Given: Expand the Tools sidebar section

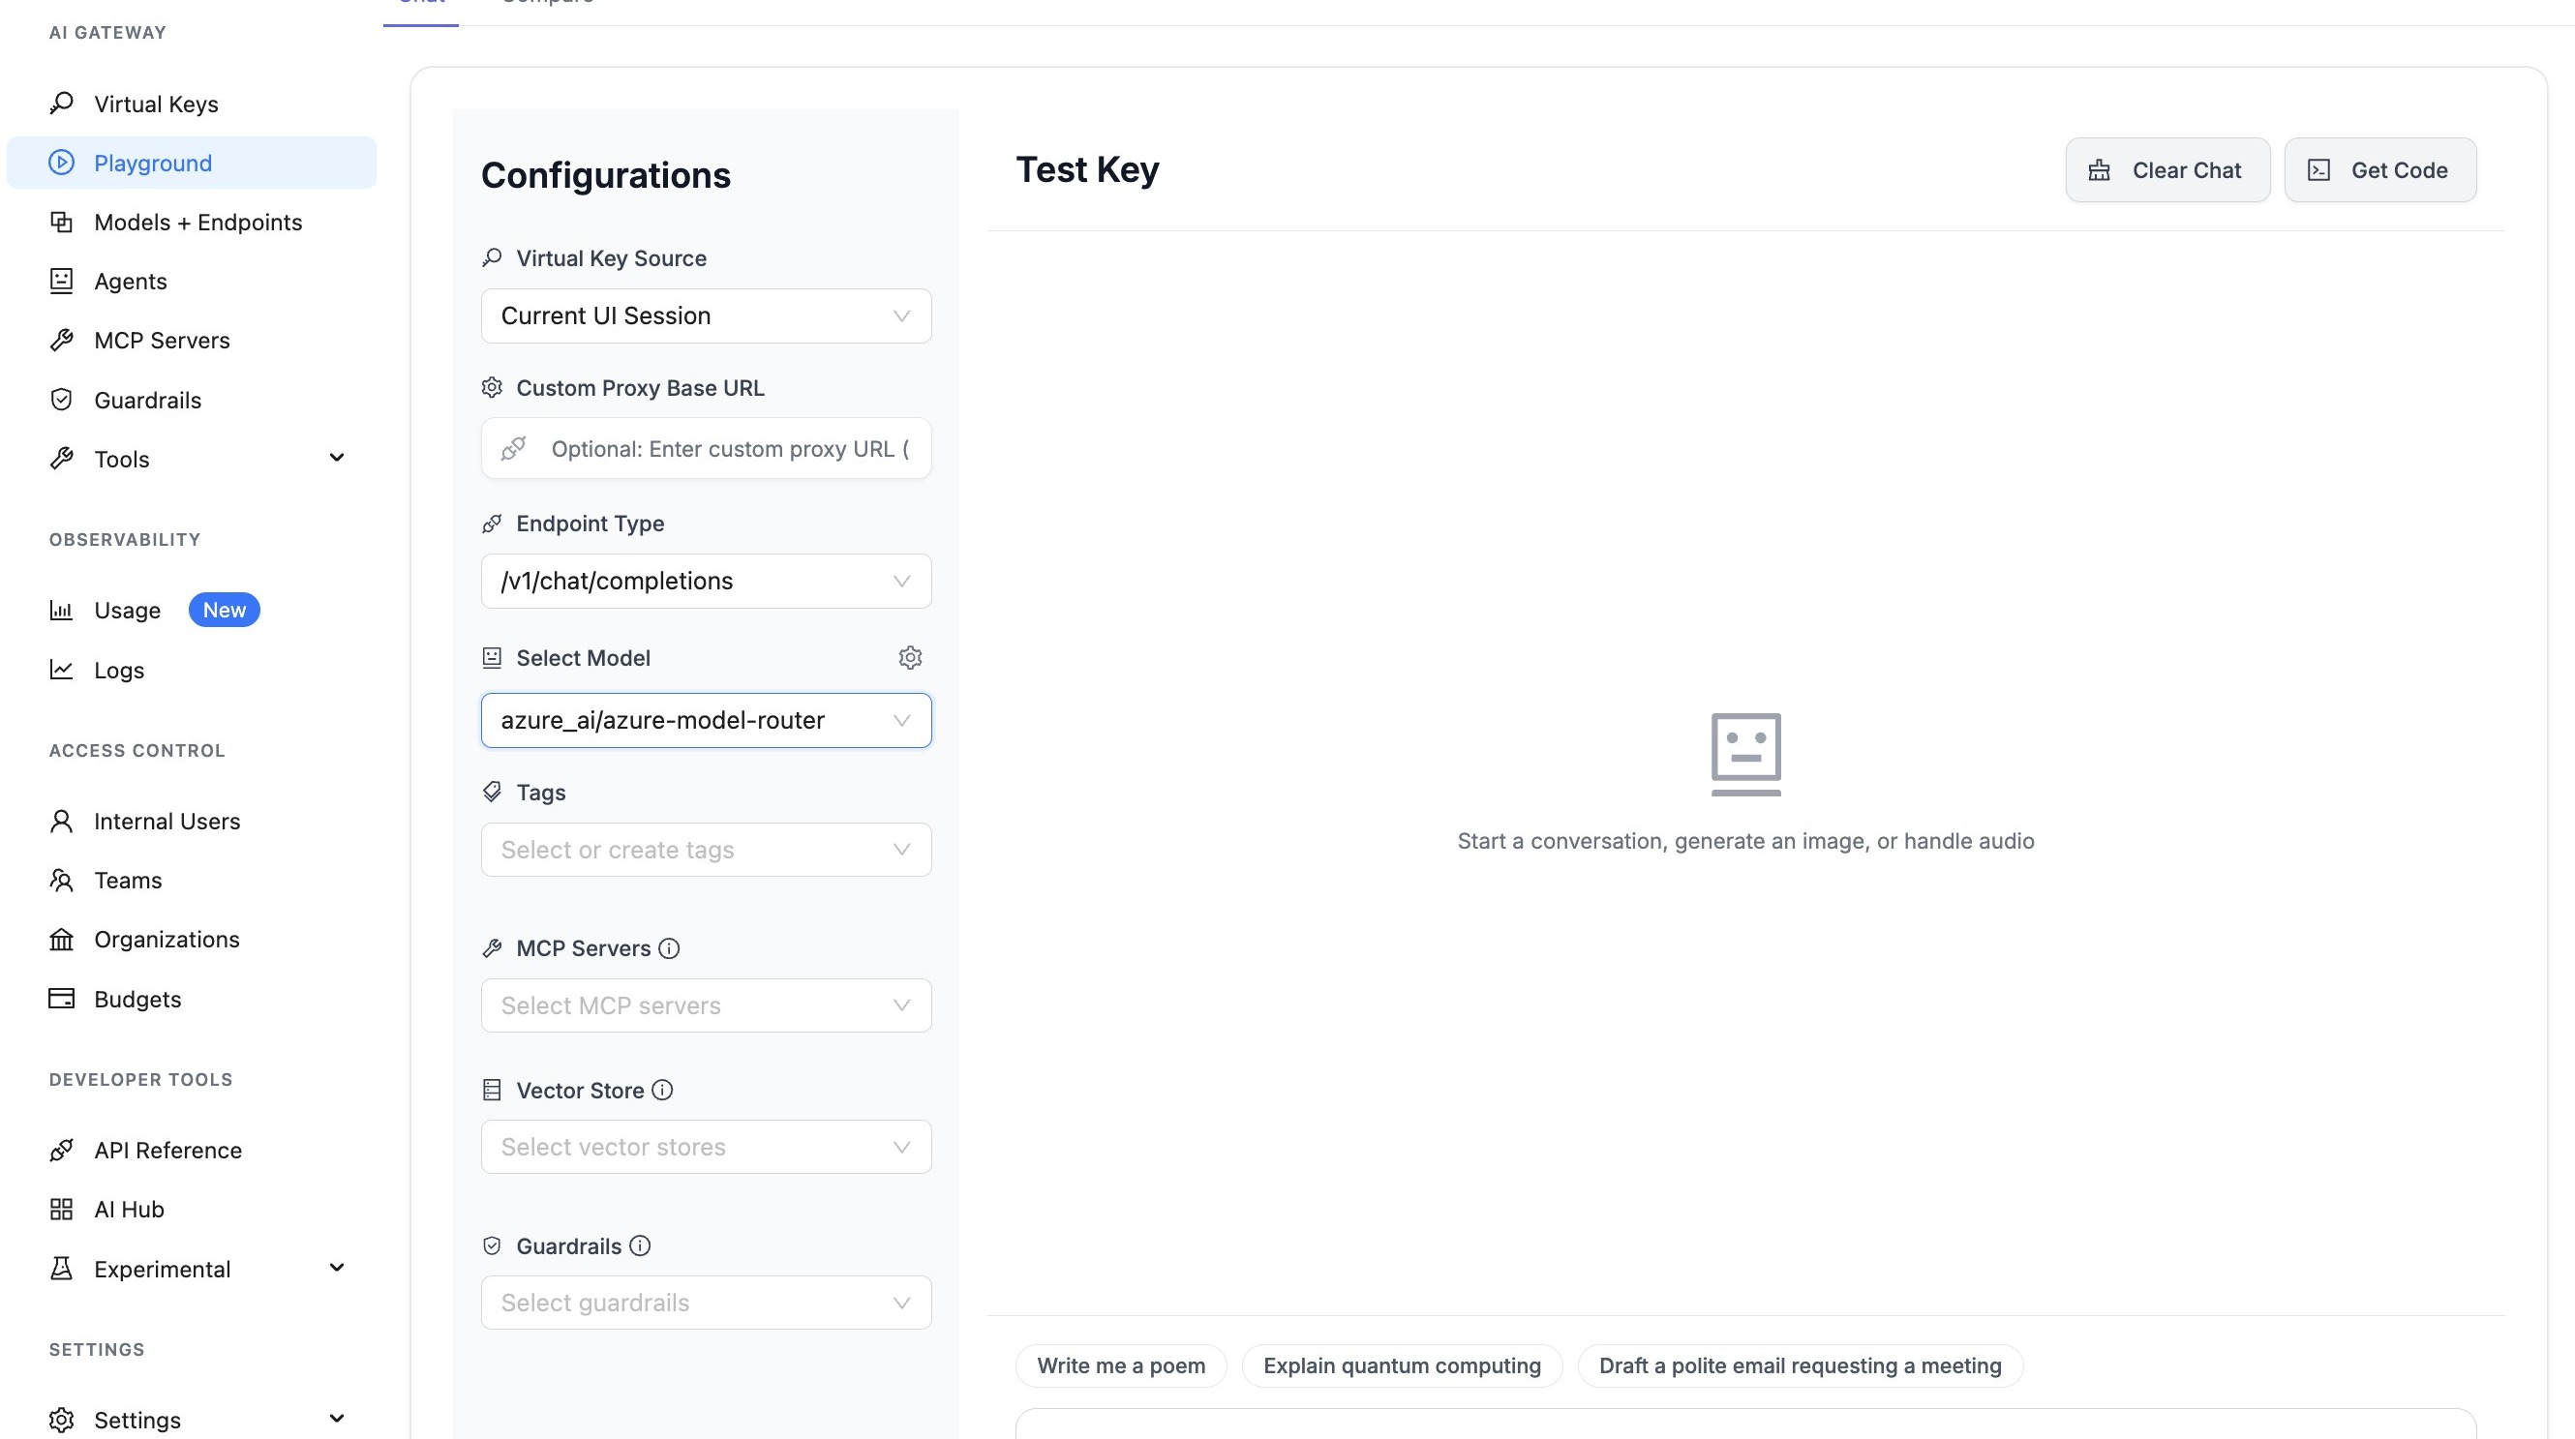Looking at the screenshot, I should (x=337, y=459).
